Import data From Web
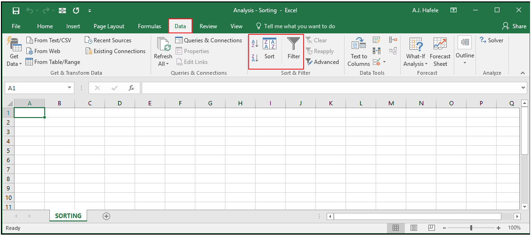The width and height of the screenshot is (531, 236). (43, 51)
